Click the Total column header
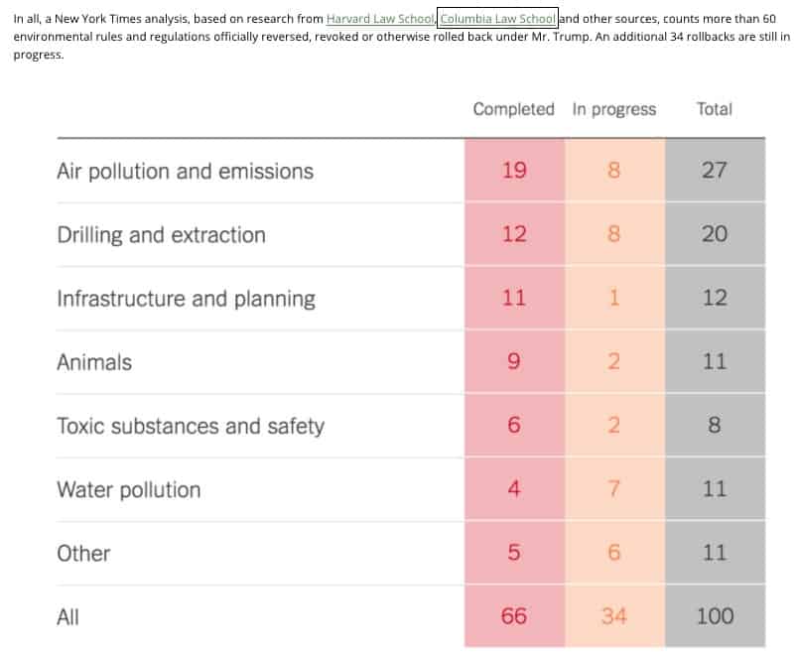Viewport: 796px width, 654px height. (714, 109)
